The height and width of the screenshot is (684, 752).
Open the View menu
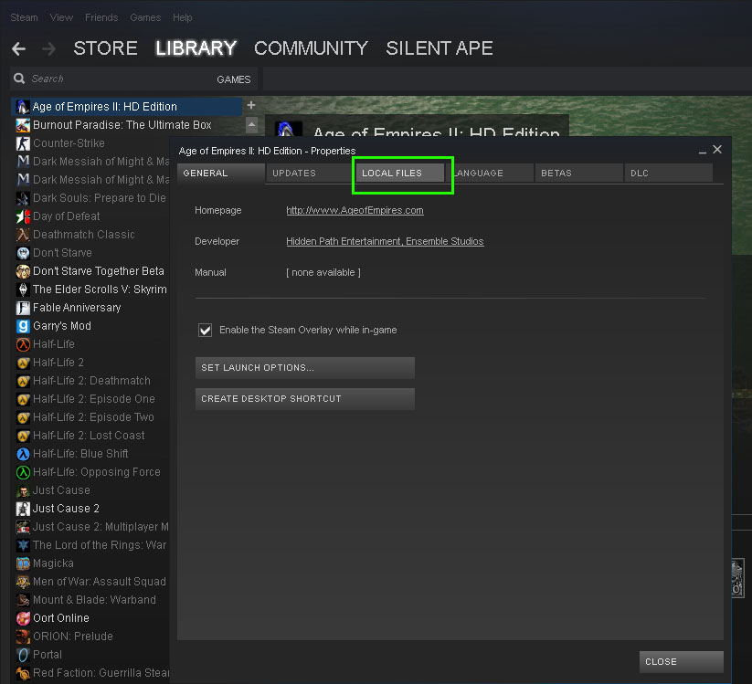[x=61, y=17]
